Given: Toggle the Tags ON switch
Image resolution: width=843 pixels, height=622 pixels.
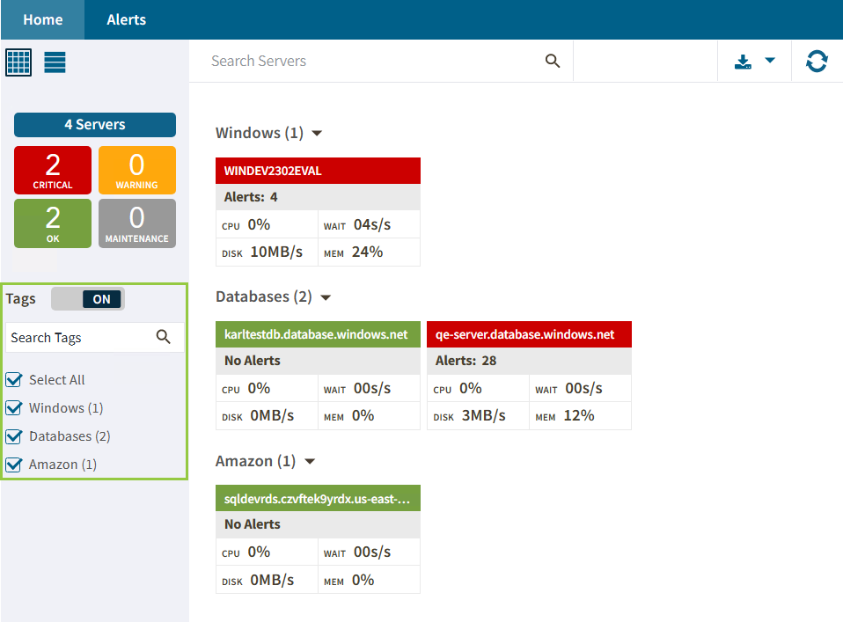Looking at the screenshot, I should tap(88, 299).
